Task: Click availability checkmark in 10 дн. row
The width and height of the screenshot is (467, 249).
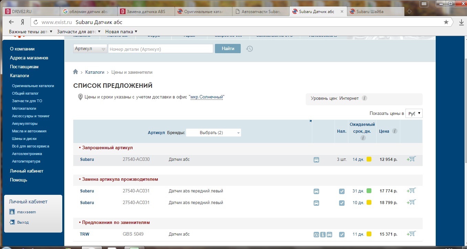Action: [341, 203]
